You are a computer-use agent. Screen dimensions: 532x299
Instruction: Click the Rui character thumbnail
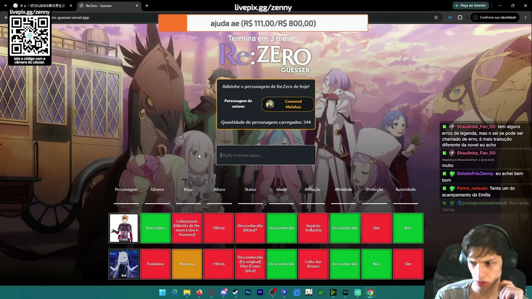[124, 264]
